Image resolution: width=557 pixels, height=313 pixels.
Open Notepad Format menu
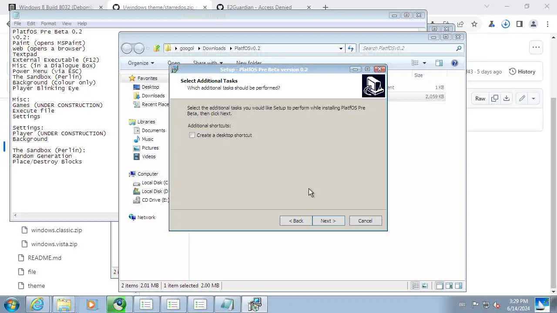click(48, 23)
